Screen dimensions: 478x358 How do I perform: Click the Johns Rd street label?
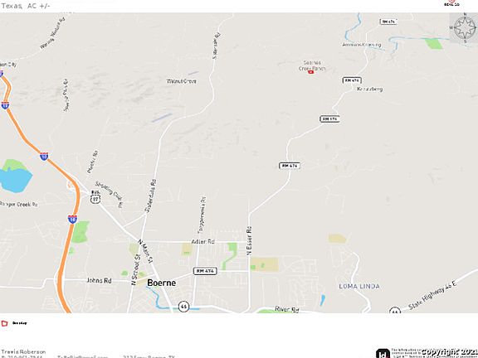pos(99,280)
